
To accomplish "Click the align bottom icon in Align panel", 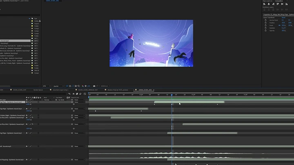I will (x=287, y=4).
